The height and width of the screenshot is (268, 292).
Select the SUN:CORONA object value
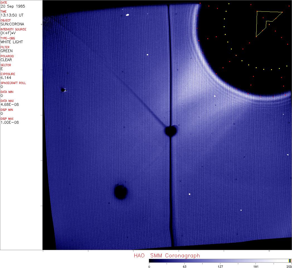[x=12, y=24]
